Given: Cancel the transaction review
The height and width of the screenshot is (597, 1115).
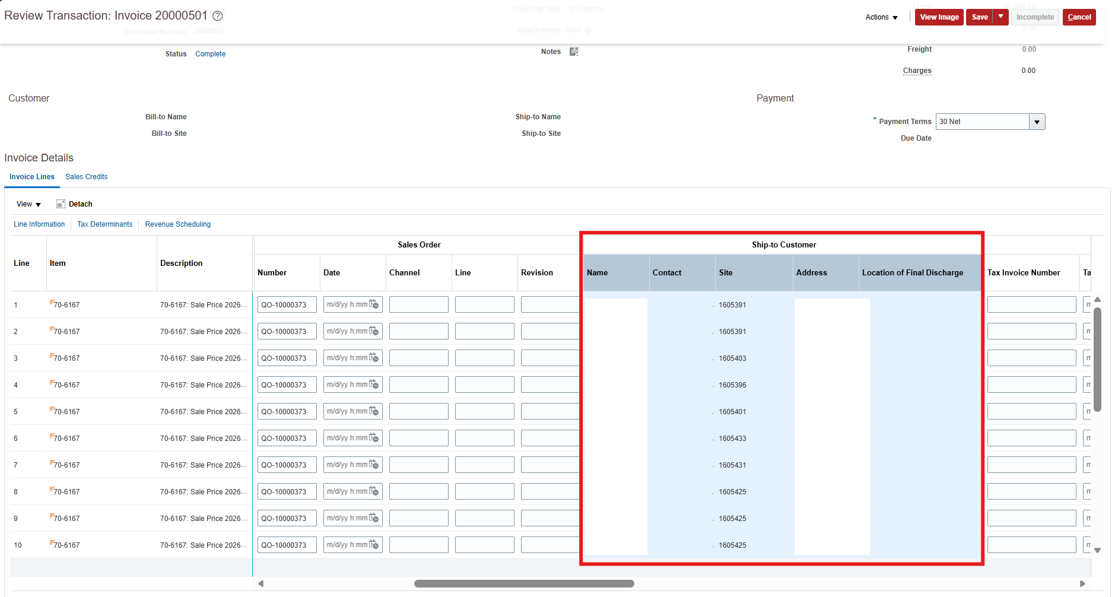Looking at the screenshot, I should [1079, 17].
